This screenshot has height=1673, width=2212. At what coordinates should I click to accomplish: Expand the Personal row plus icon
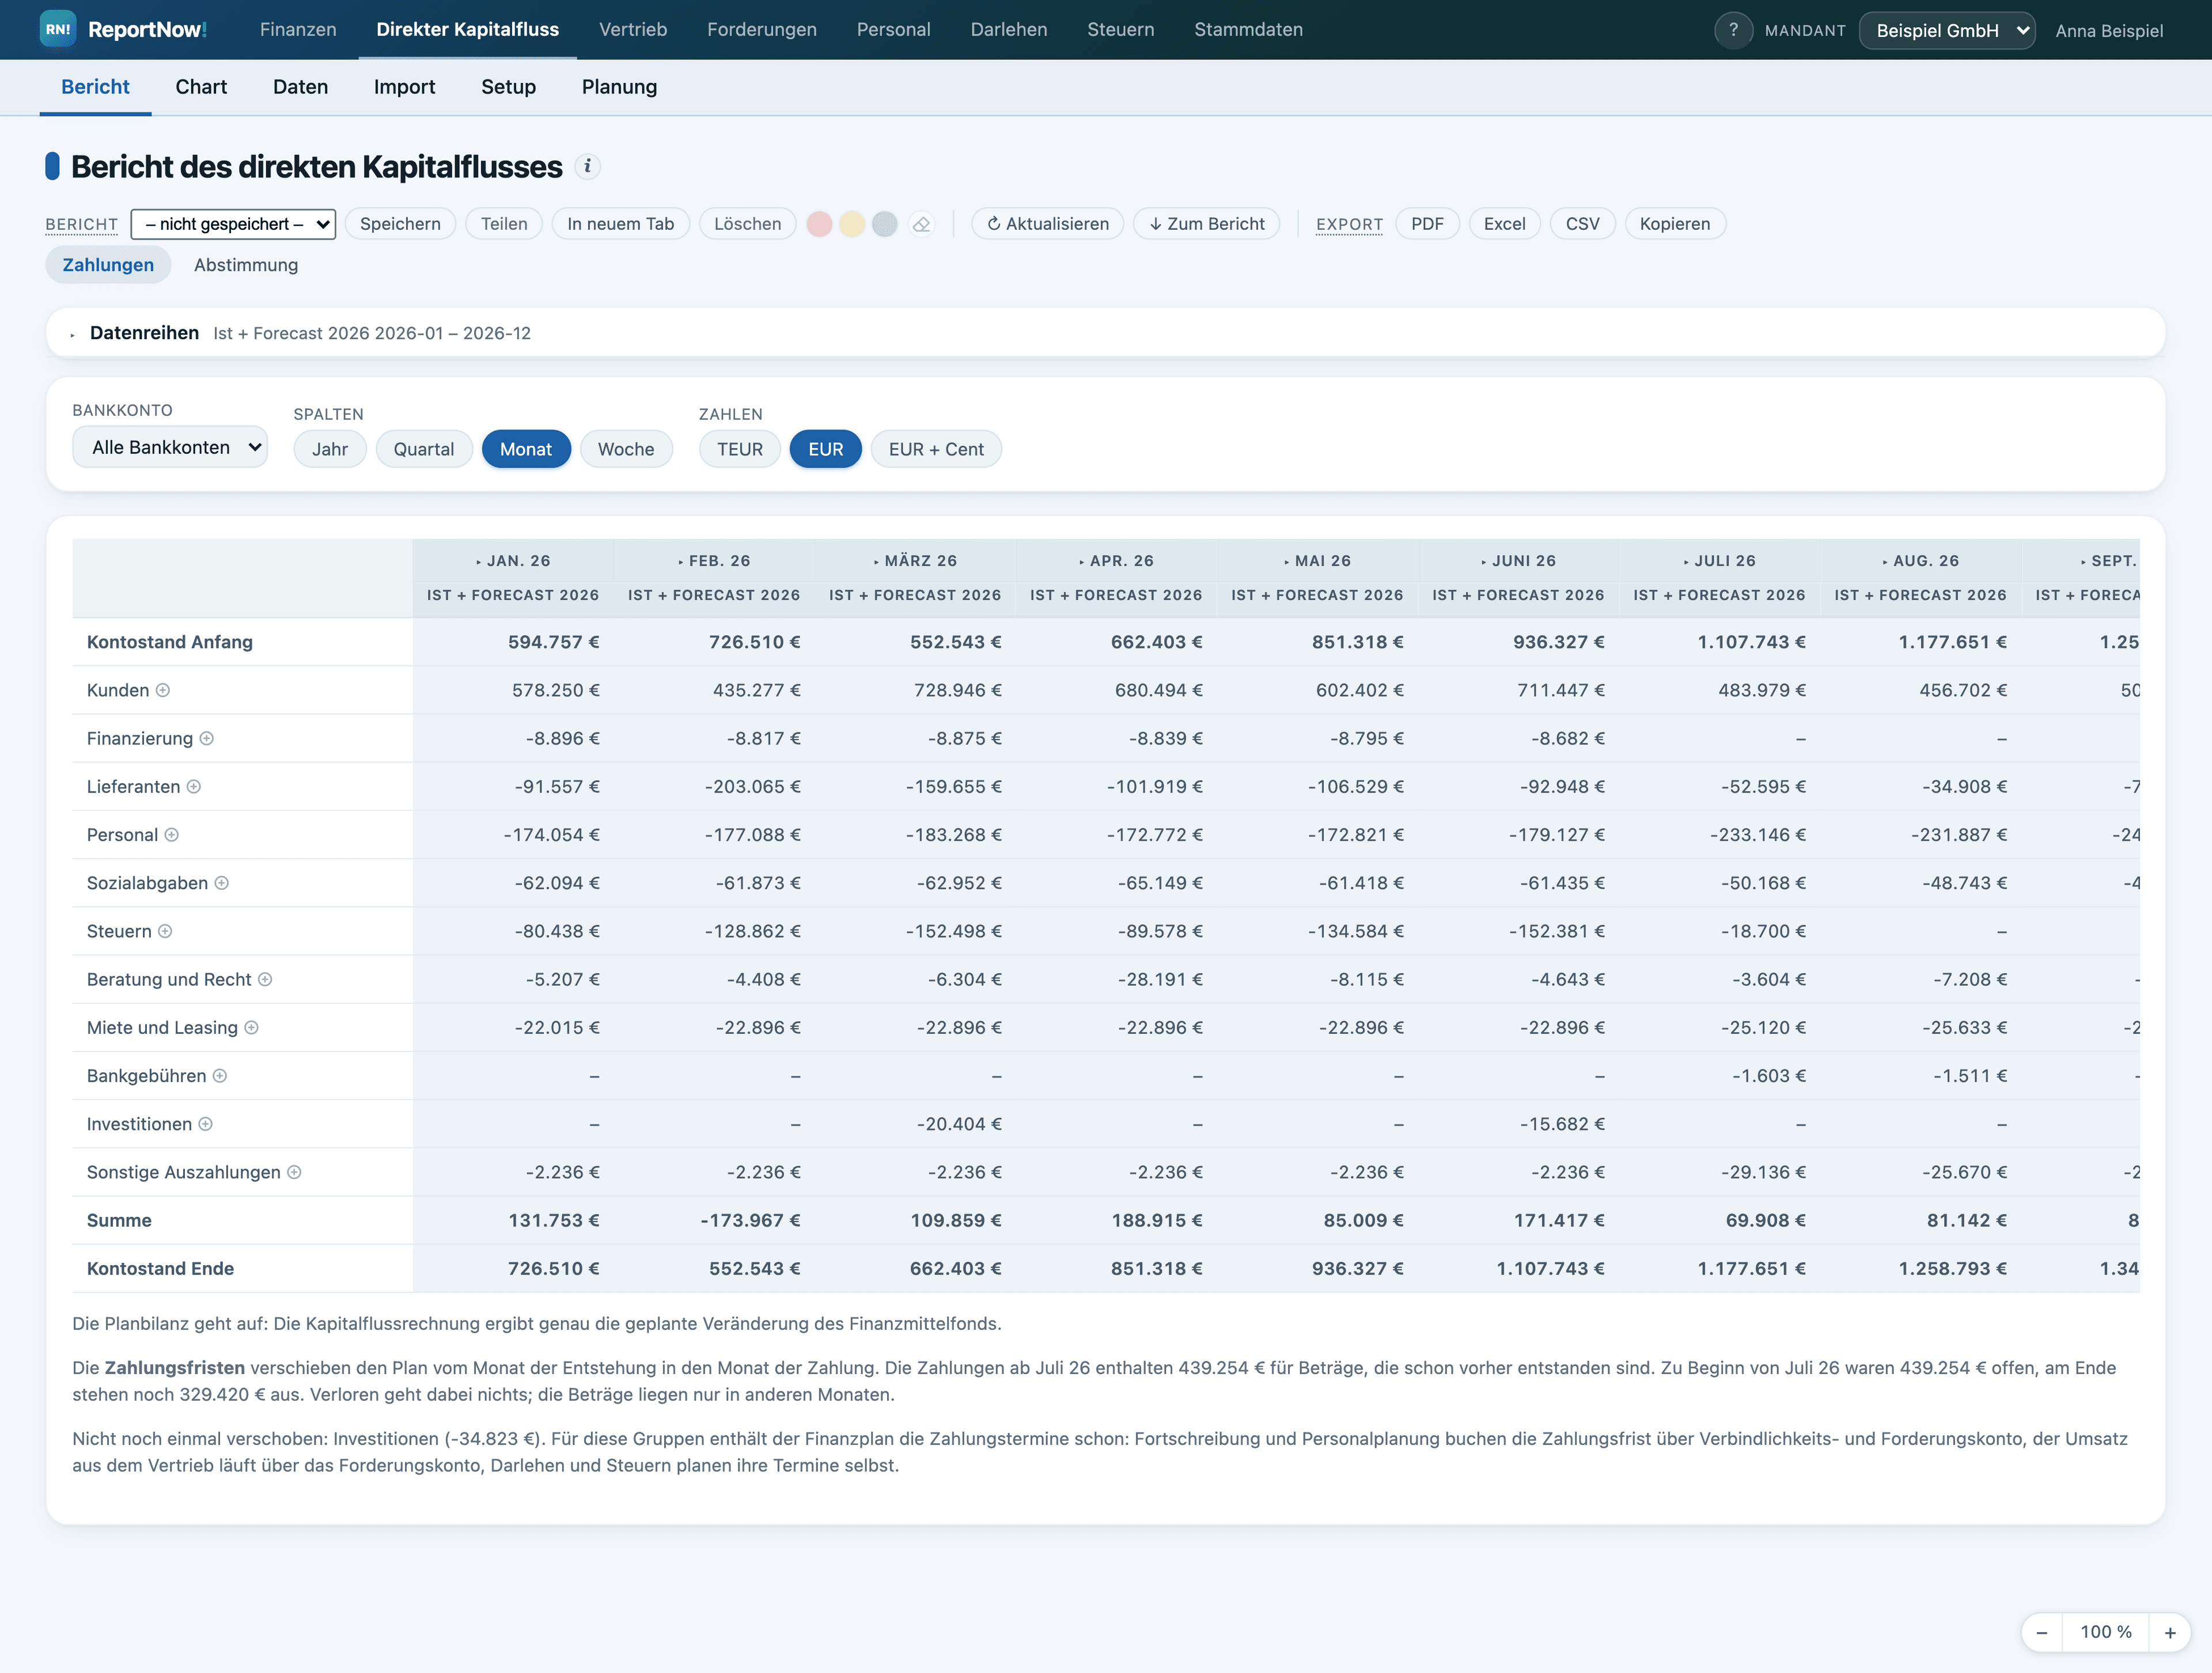(172, 835)
